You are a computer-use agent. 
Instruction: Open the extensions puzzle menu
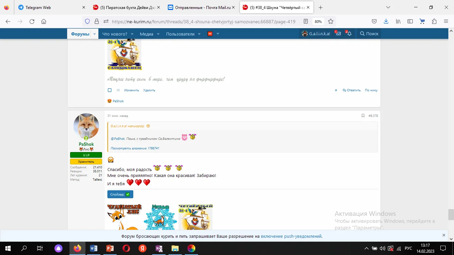click(x=434, y=21)
